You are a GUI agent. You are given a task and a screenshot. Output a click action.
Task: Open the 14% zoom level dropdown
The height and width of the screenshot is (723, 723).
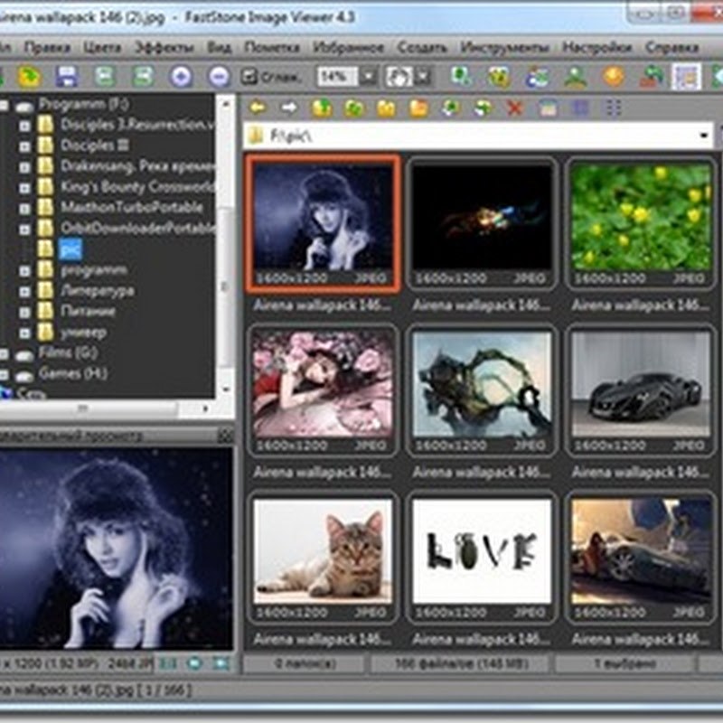(366, 77)
